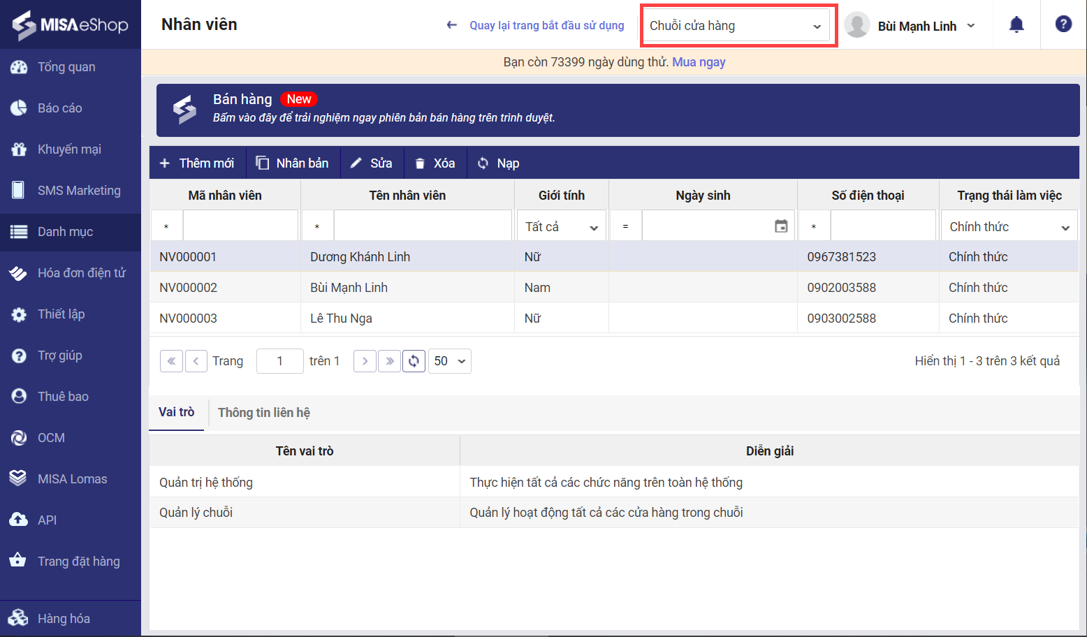Click the refresh icon in pagination
This screenshot has width=1087, height=637.
pyautogui.click(x=414, y=361)
